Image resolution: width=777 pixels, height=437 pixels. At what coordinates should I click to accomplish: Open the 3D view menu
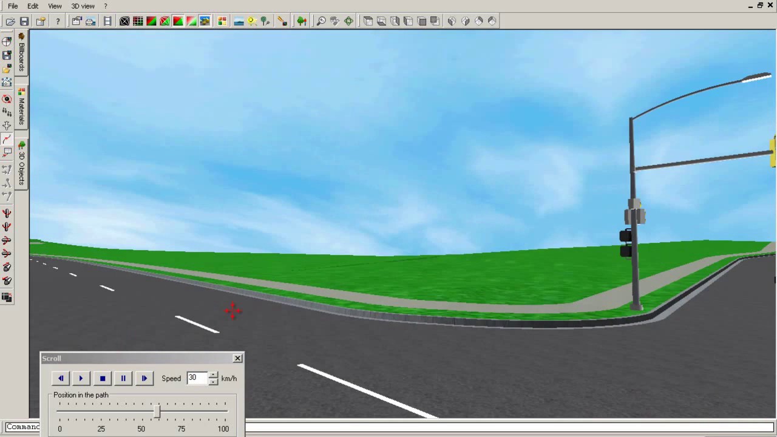coord(83,6)
